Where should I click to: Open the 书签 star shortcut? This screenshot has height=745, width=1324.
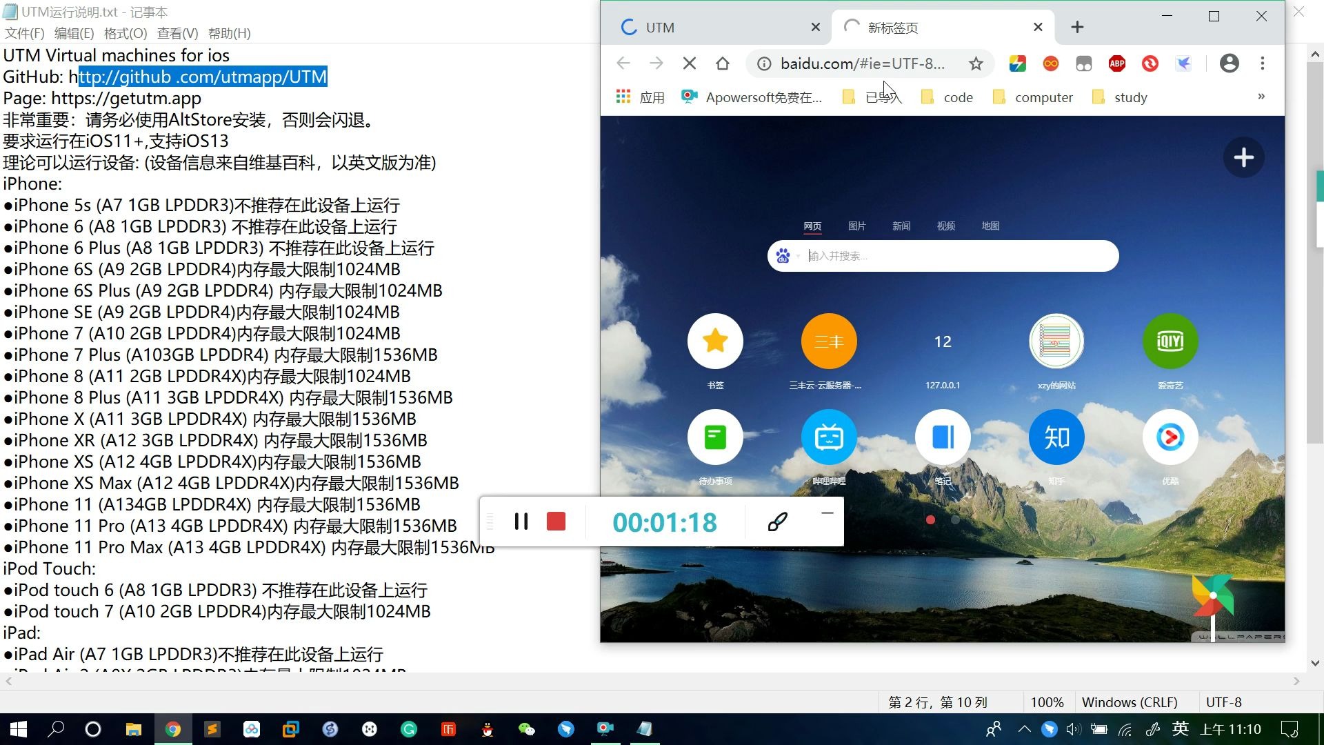(715, 341)
